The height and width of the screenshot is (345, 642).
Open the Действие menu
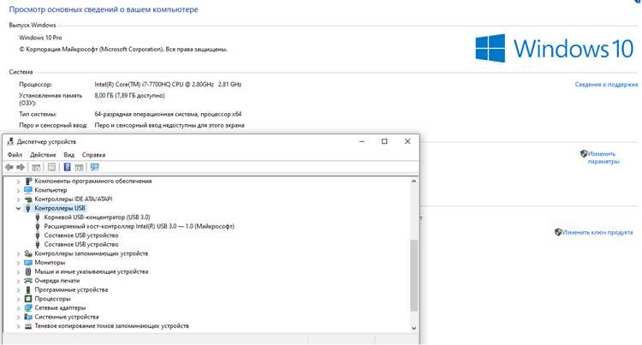click(43, 155)
